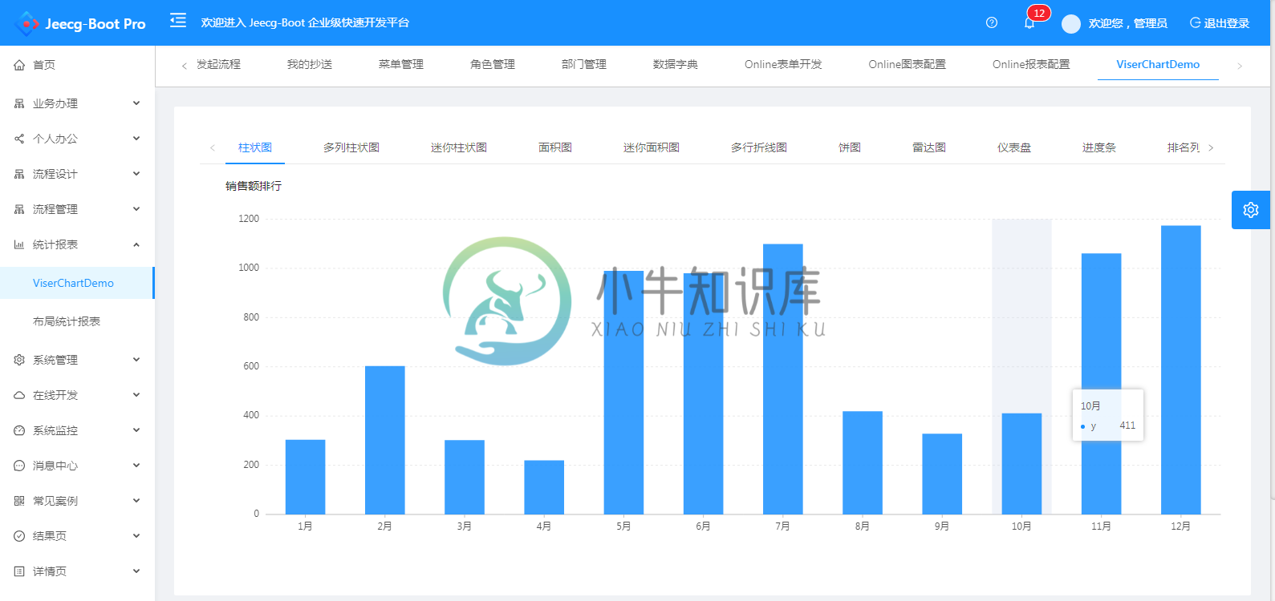
Task: Switch to the 多行折线图 chart tab
Action: coord(759,147)
